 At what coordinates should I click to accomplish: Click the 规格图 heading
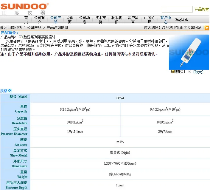click(x=6, y=91)
